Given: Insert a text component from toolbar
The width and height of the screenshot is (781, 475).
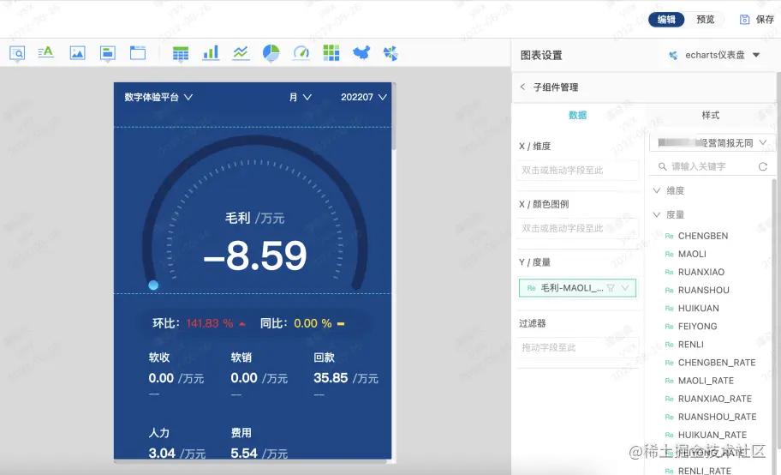Looking at the screenshot, I should coord(46,52).
